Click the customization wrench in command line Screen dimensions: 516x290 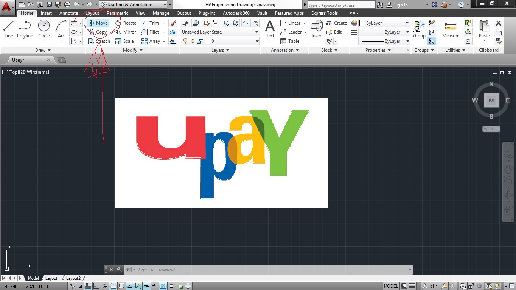(120, 270)
